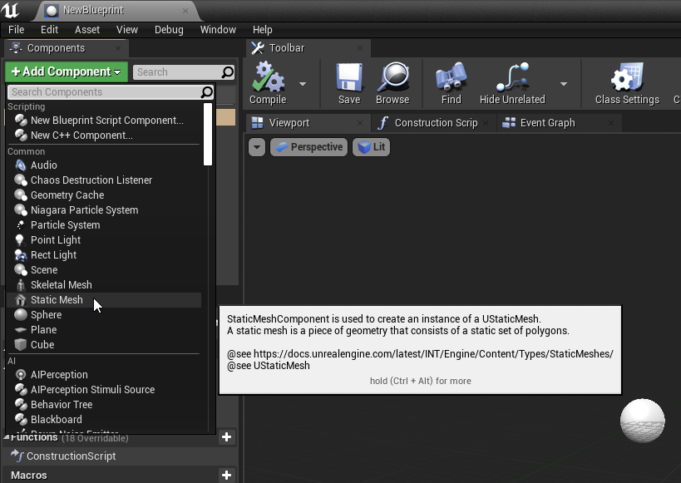The height and width of the screenshot is (483, 681).
Task: Click the plus to add a new Macro
Action: tap(226, 476)
